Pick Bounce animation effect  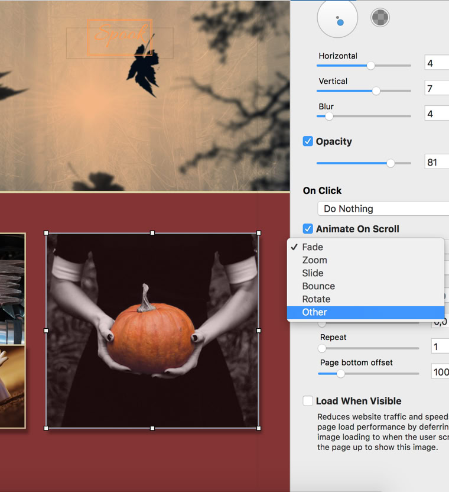pyautogui.click(x=318, y=286)
